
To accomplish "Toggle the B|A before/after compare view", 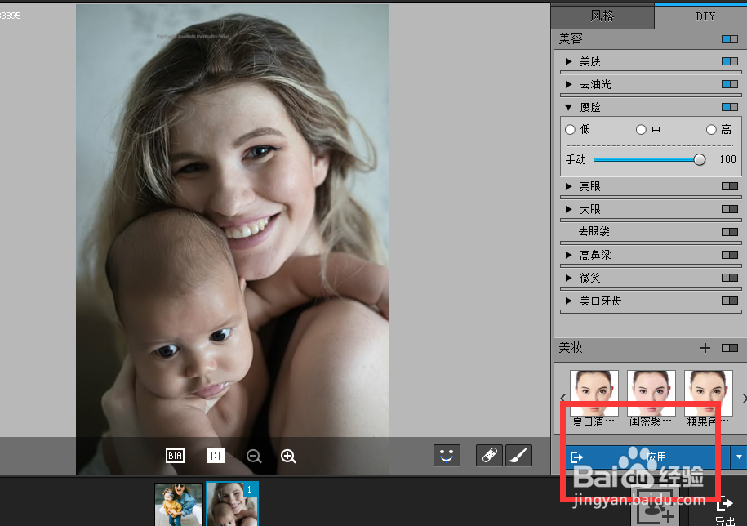I will [x=175, y=456].
